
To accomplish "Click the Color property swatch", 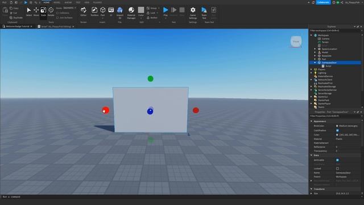I will tap(337, 135).
